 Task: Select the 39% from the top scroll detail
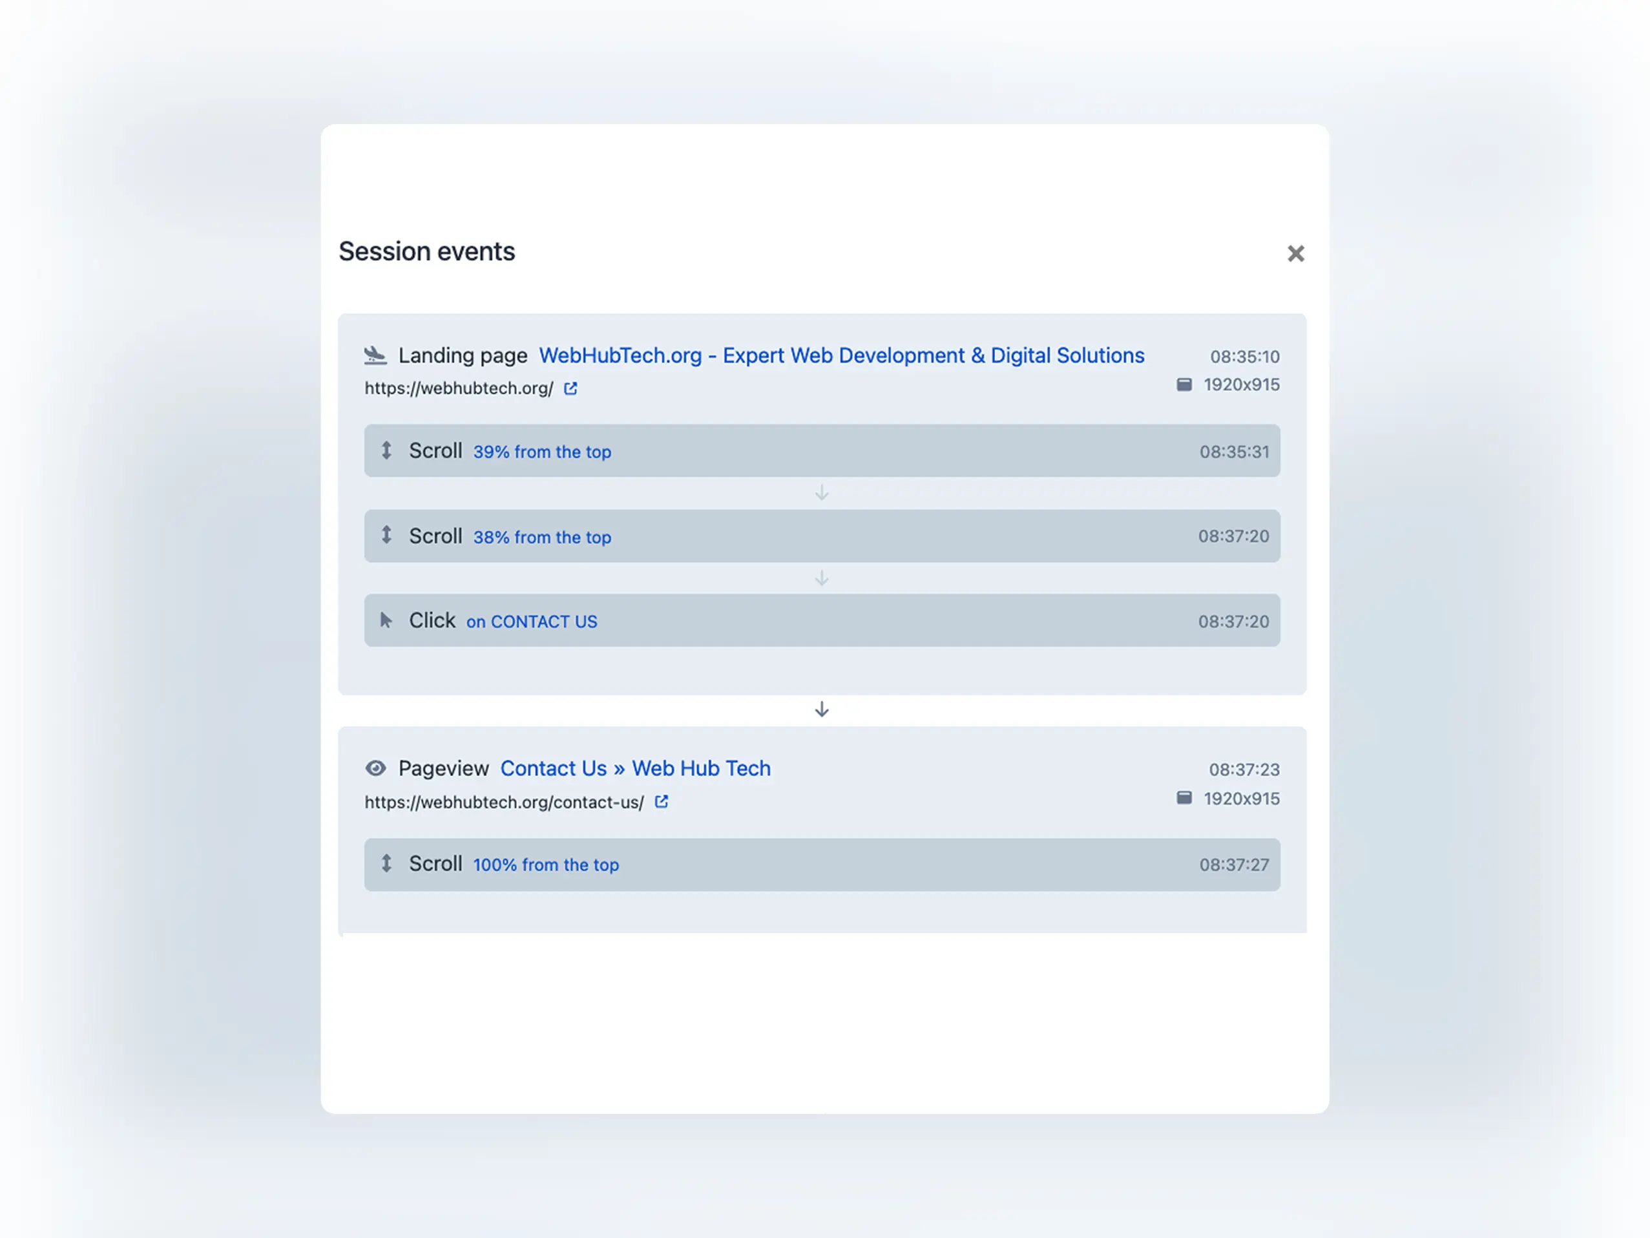[x=542, y=452]
